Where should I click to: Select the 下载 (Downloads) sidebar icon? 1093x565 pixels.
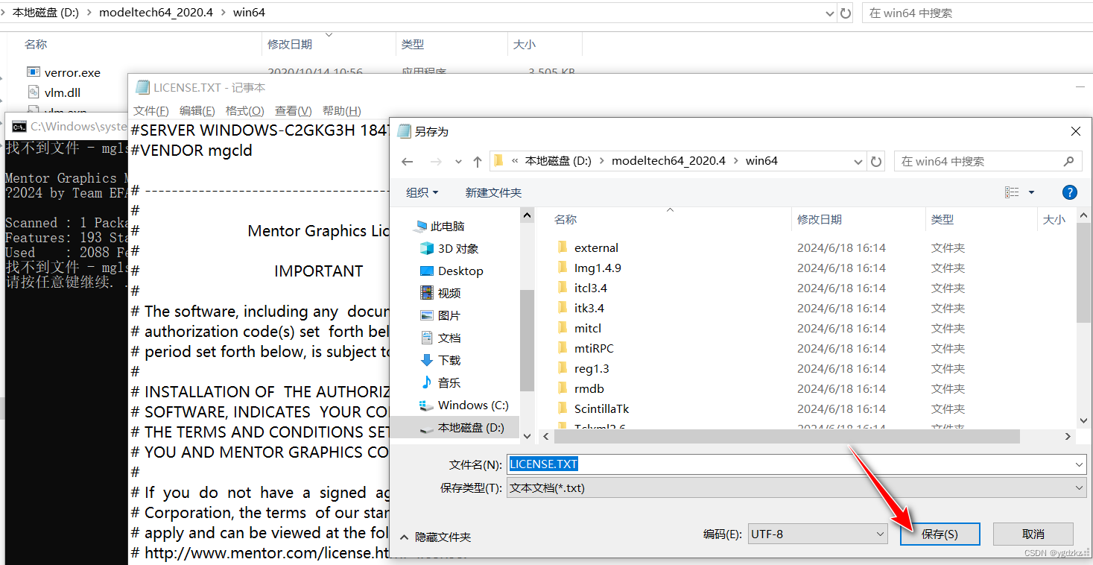425,360
